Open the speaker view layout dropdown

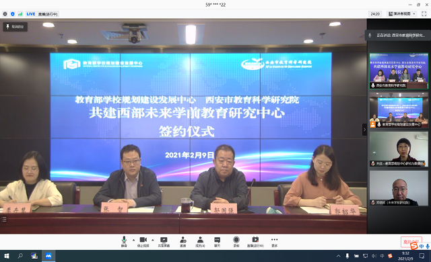401,13
